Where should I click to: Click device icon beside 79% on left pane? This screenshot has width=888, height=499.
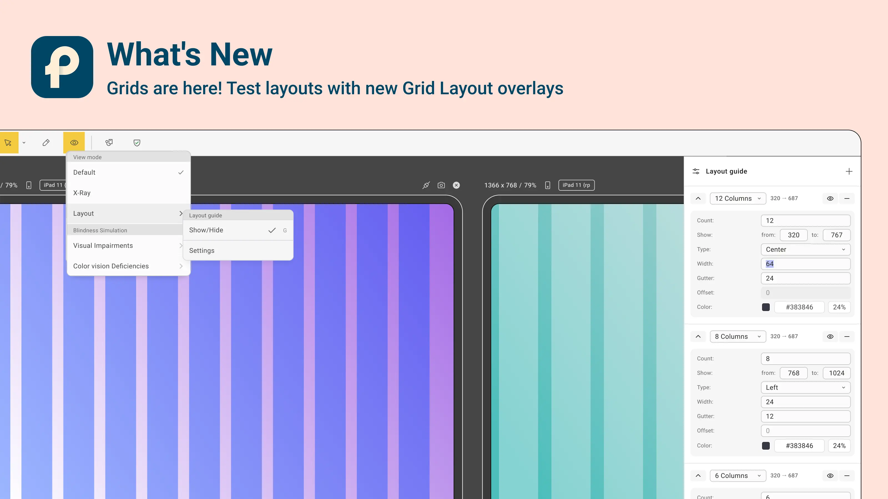(x=29, y=185)
